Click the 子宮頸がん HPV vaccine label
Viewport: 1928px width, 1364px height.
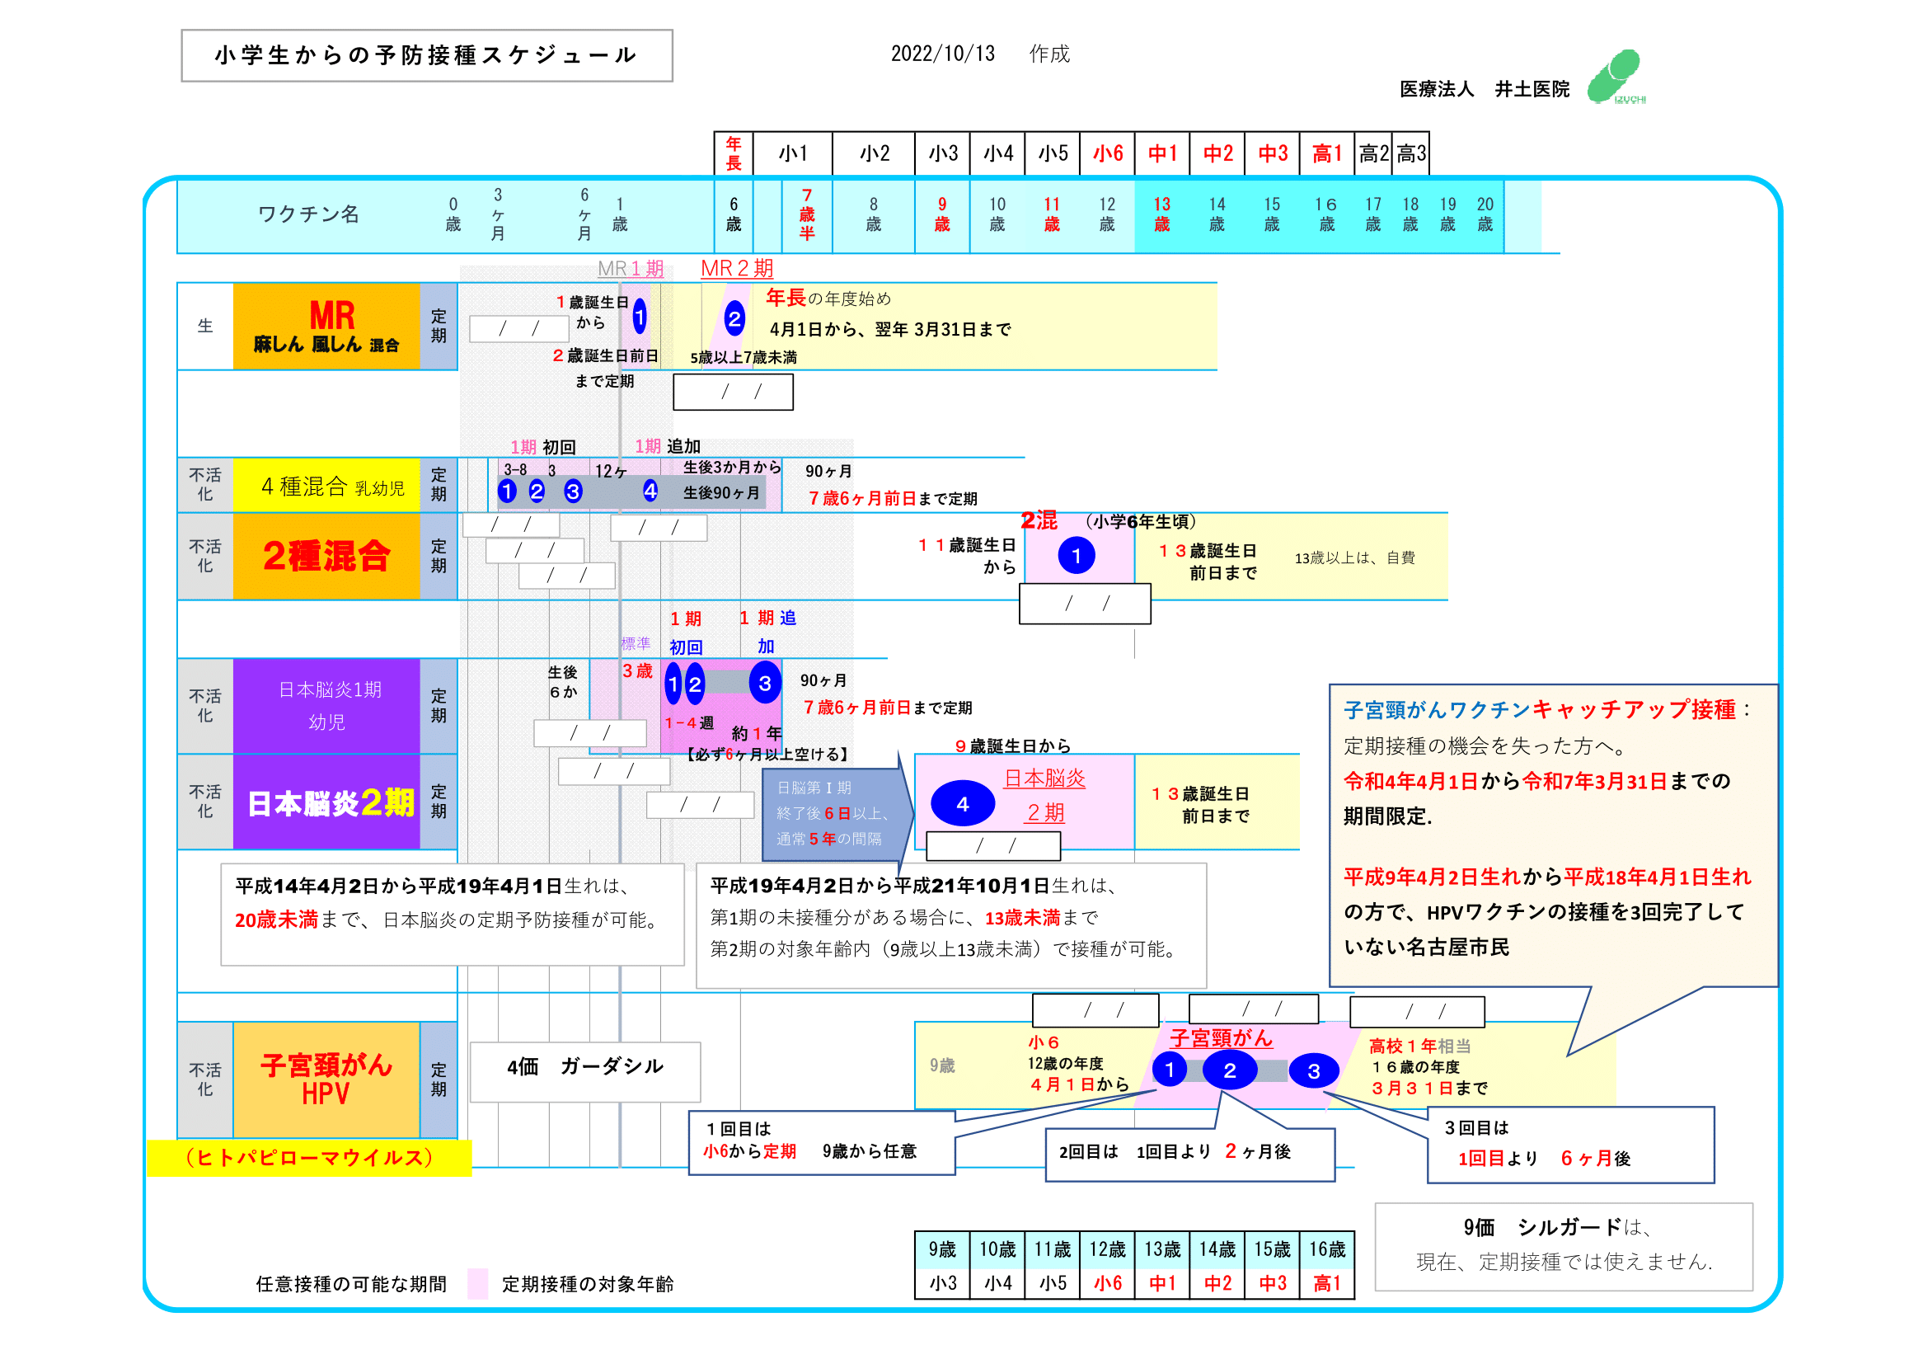[x=326, y=1079]
